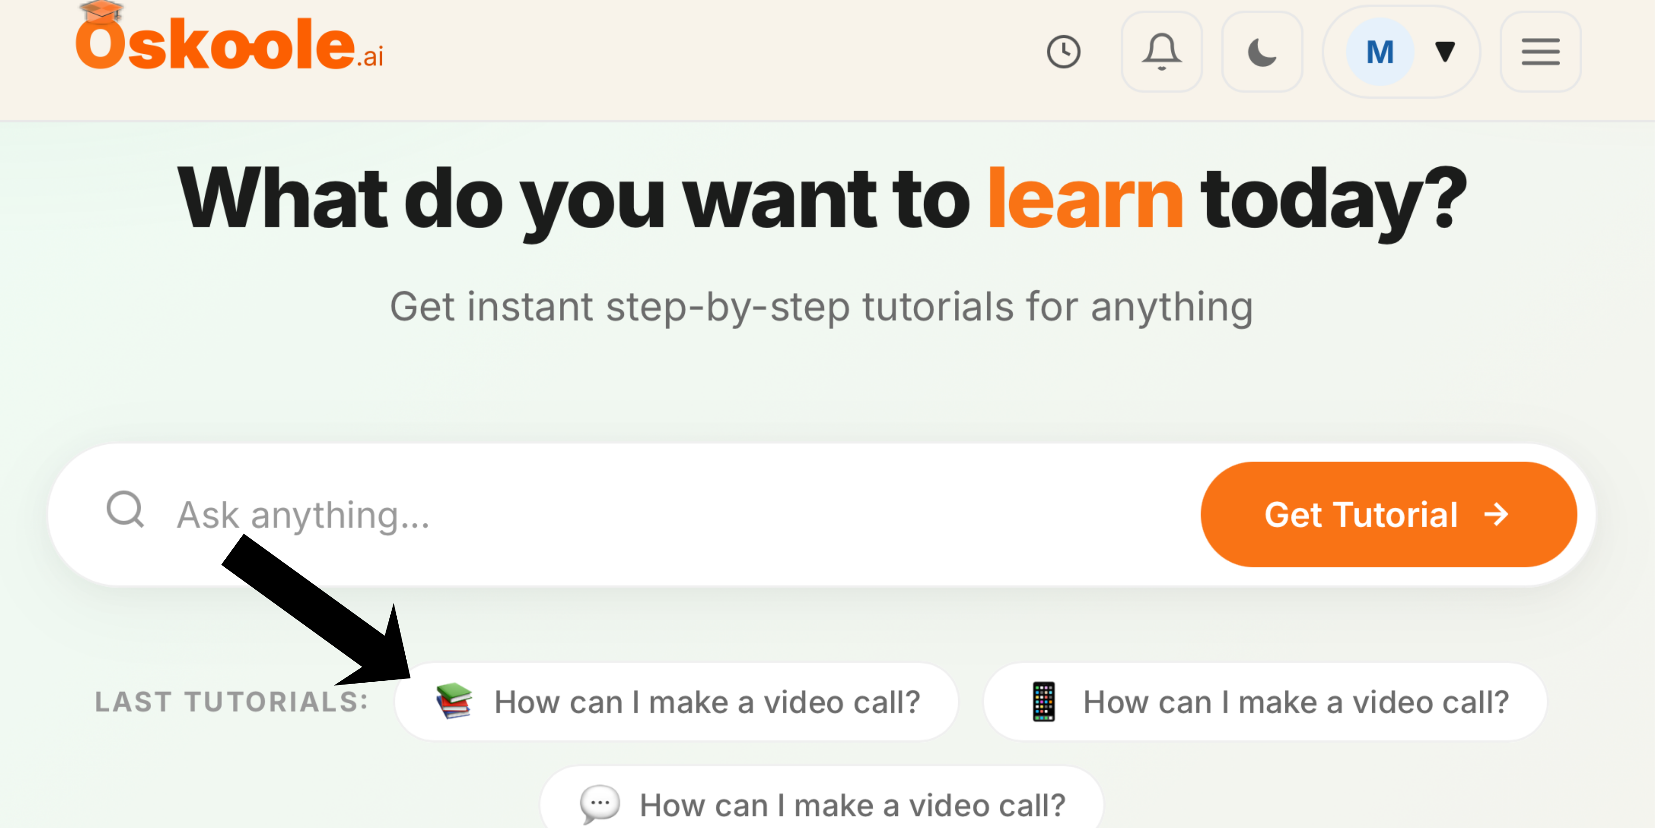
Task: Open notifications bell
Action: coord(1161,52)
